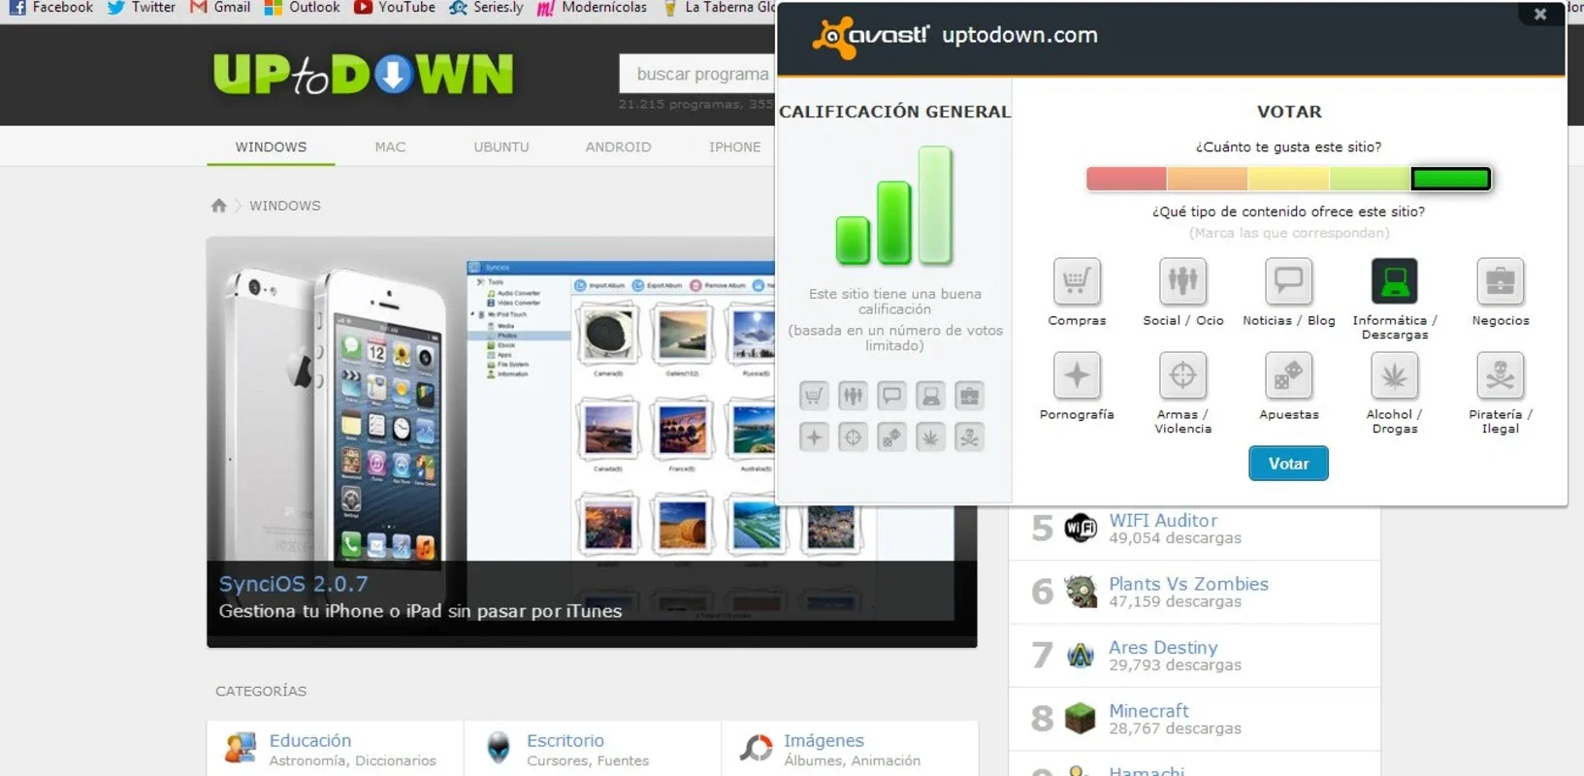
Task: Open WIFI Auditor in top downloads
Action: [x=1163, y=520]
